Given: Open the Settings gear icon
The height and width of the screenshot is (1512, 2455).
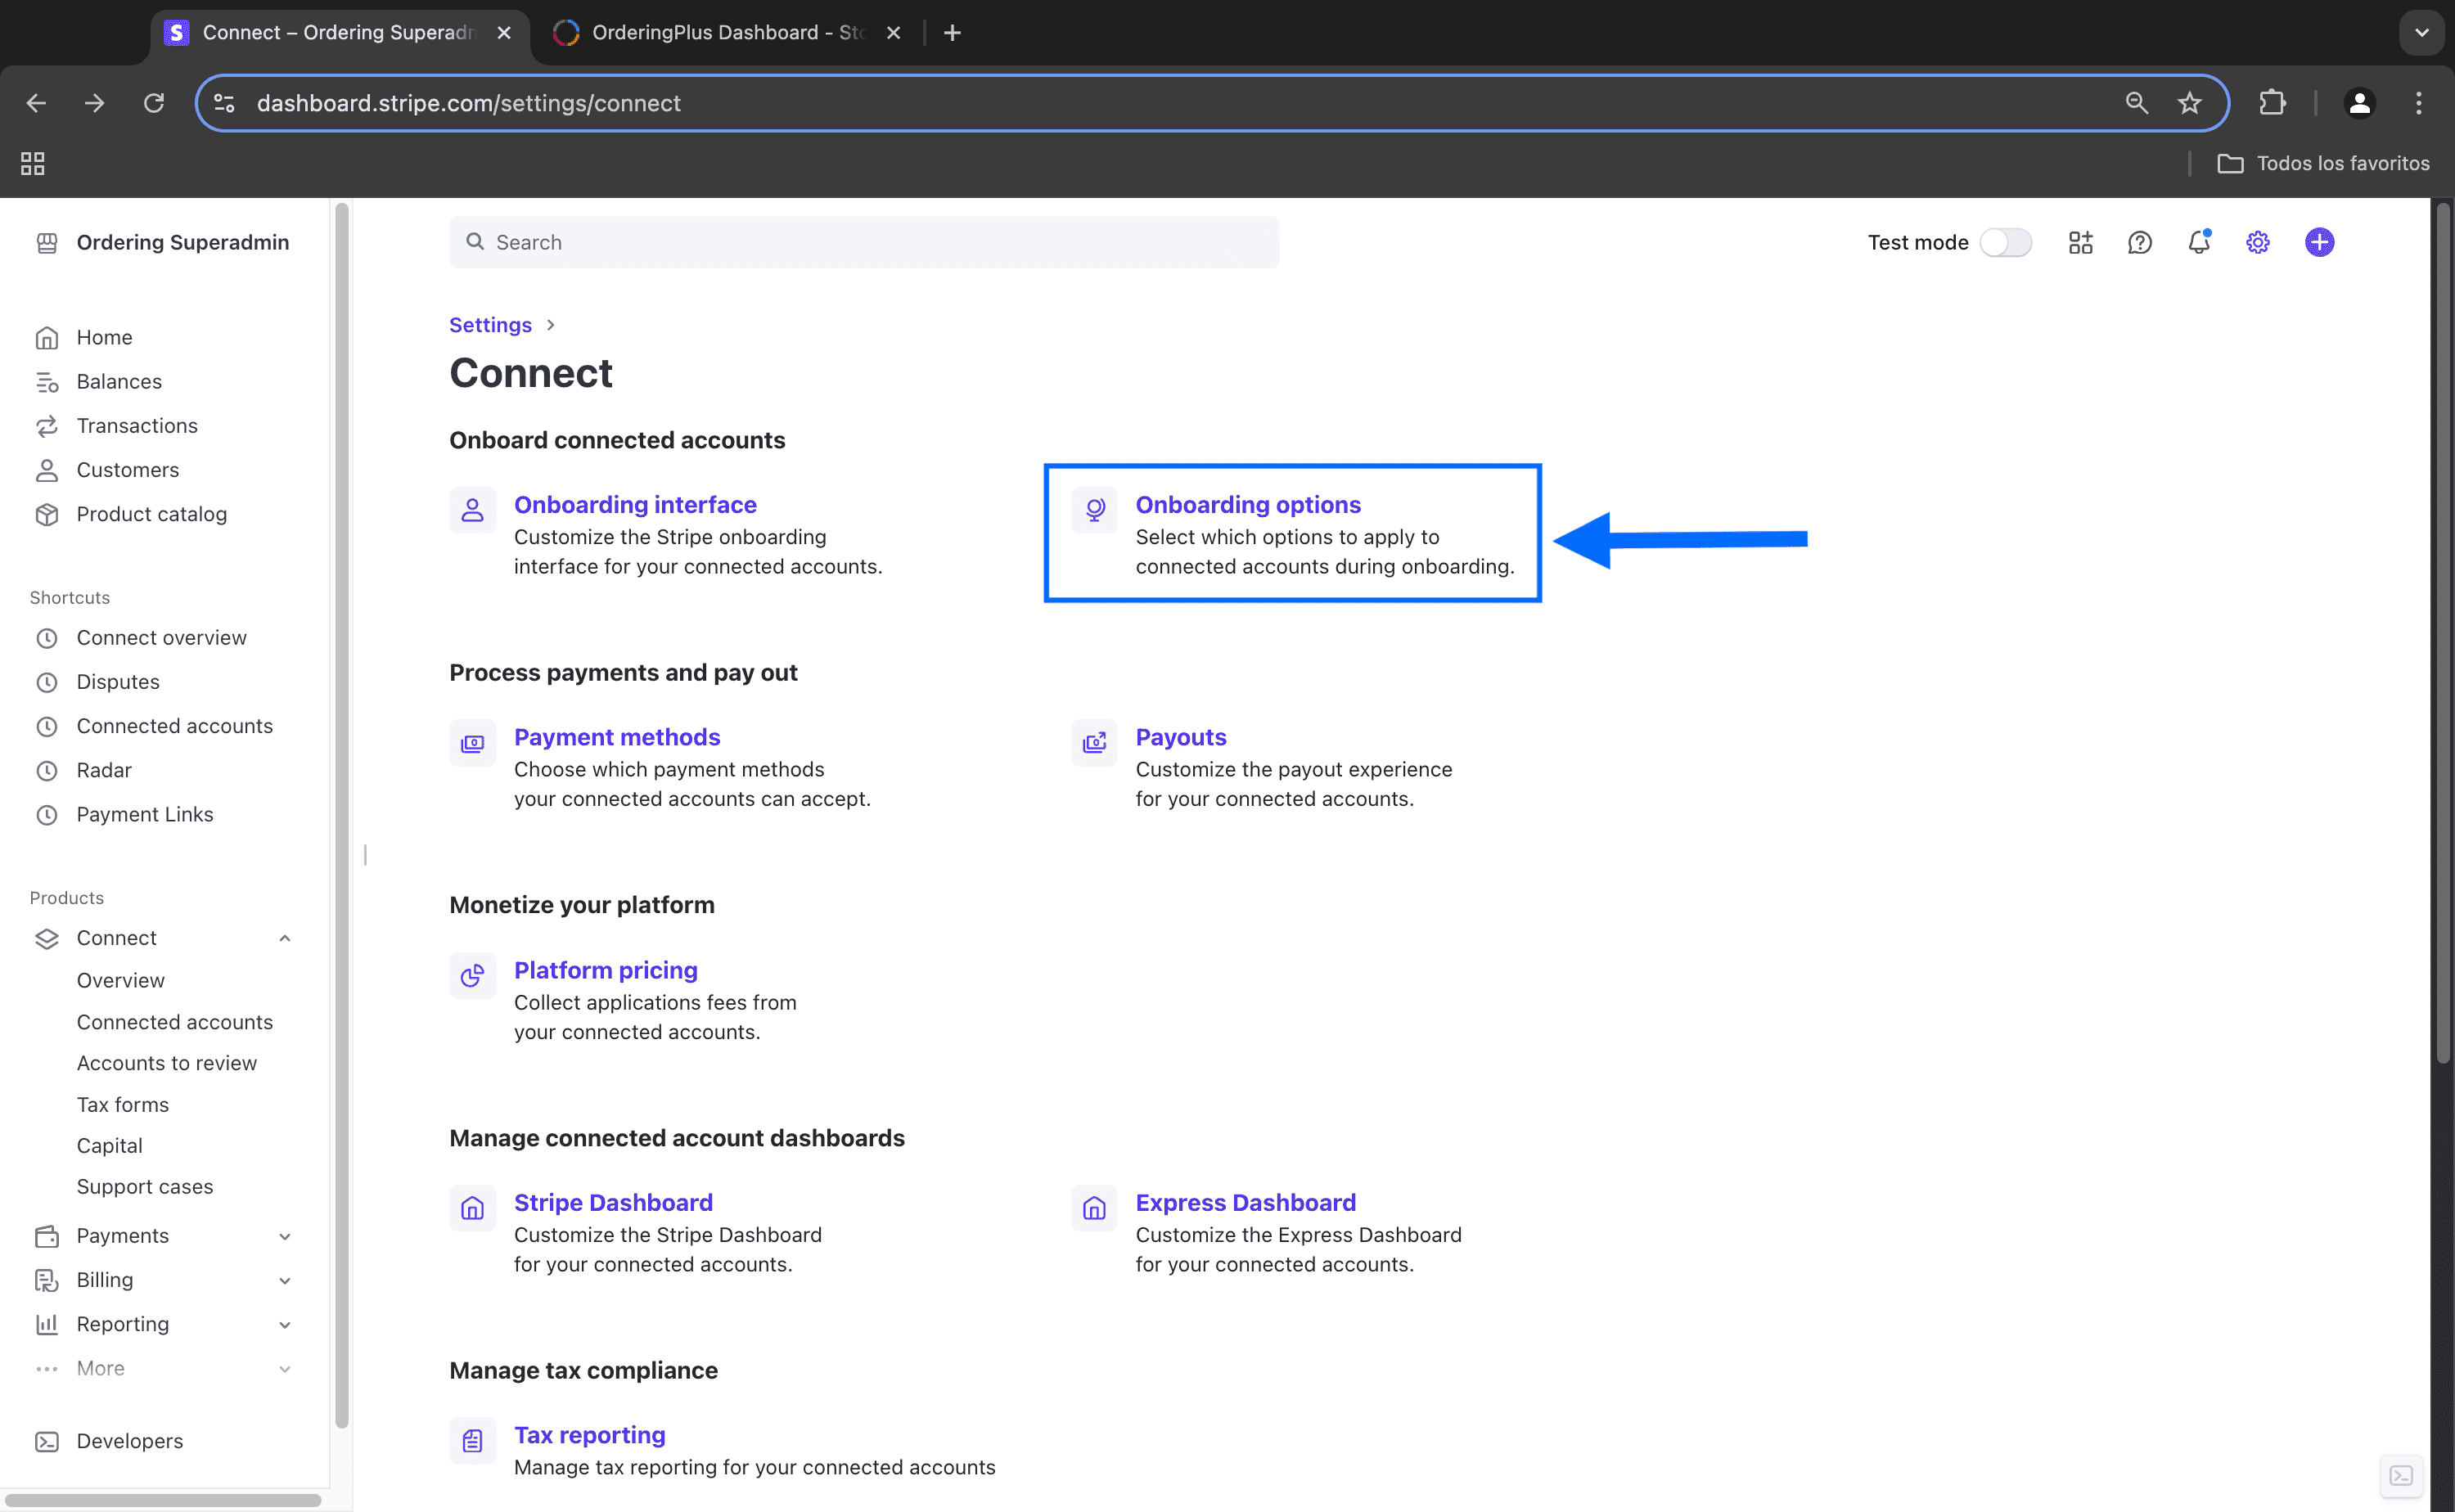Looking at the screenshot, I should [2257, 243].
